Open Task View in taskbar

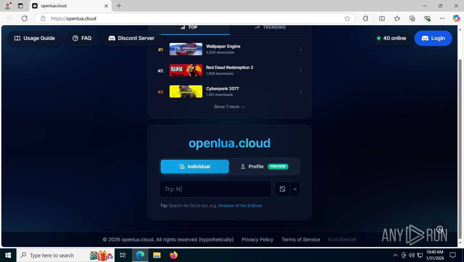(x=123, y=255)
